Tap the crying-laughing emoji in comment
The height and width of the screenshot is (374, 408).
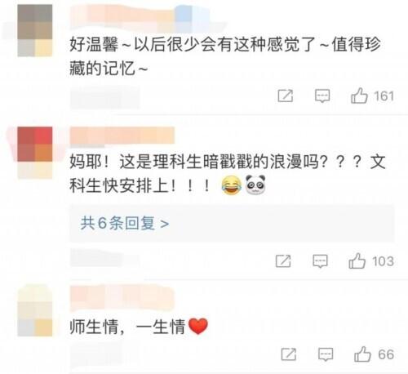click(x=231, y=185)
